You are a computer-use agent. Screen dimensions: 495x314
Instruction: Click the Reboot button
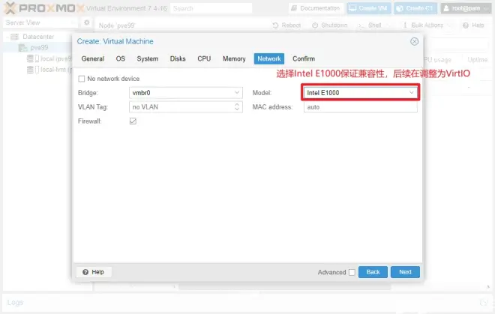[287, 25]
